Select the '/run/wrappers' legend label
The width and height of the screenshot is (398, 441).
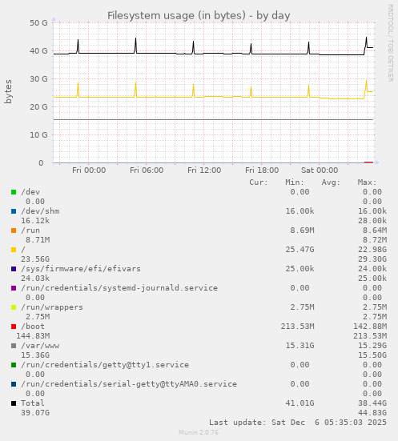pos(52,307)
